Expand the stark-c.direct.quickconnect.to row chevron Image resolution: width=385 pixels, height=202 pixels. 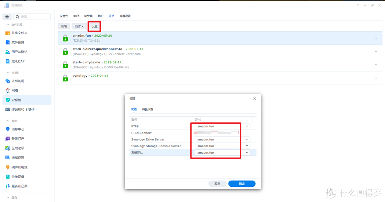(x=376, y=52)
